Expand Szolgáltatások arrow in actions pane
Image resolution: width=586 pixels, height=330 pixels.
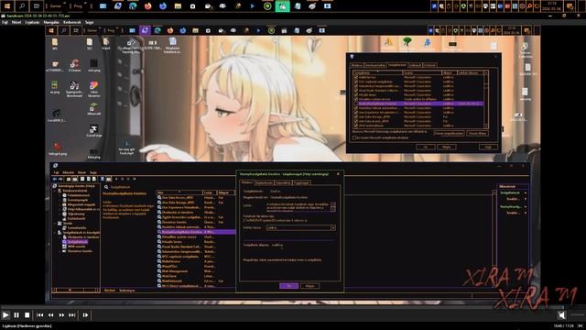click(526, 192)
